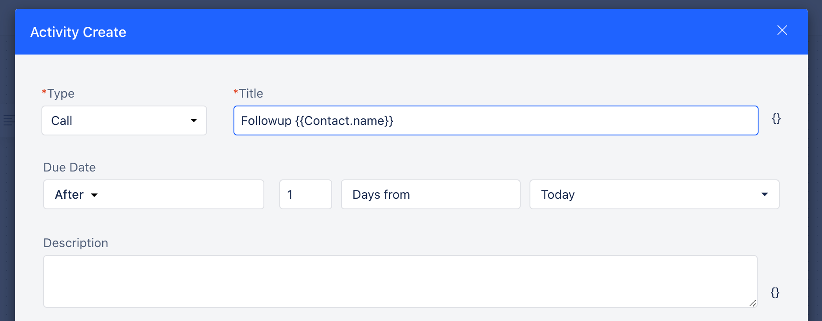The image size is (822, 321).
Task: Click the caret arrow in the Type field
Action: (x=193, y=120)
